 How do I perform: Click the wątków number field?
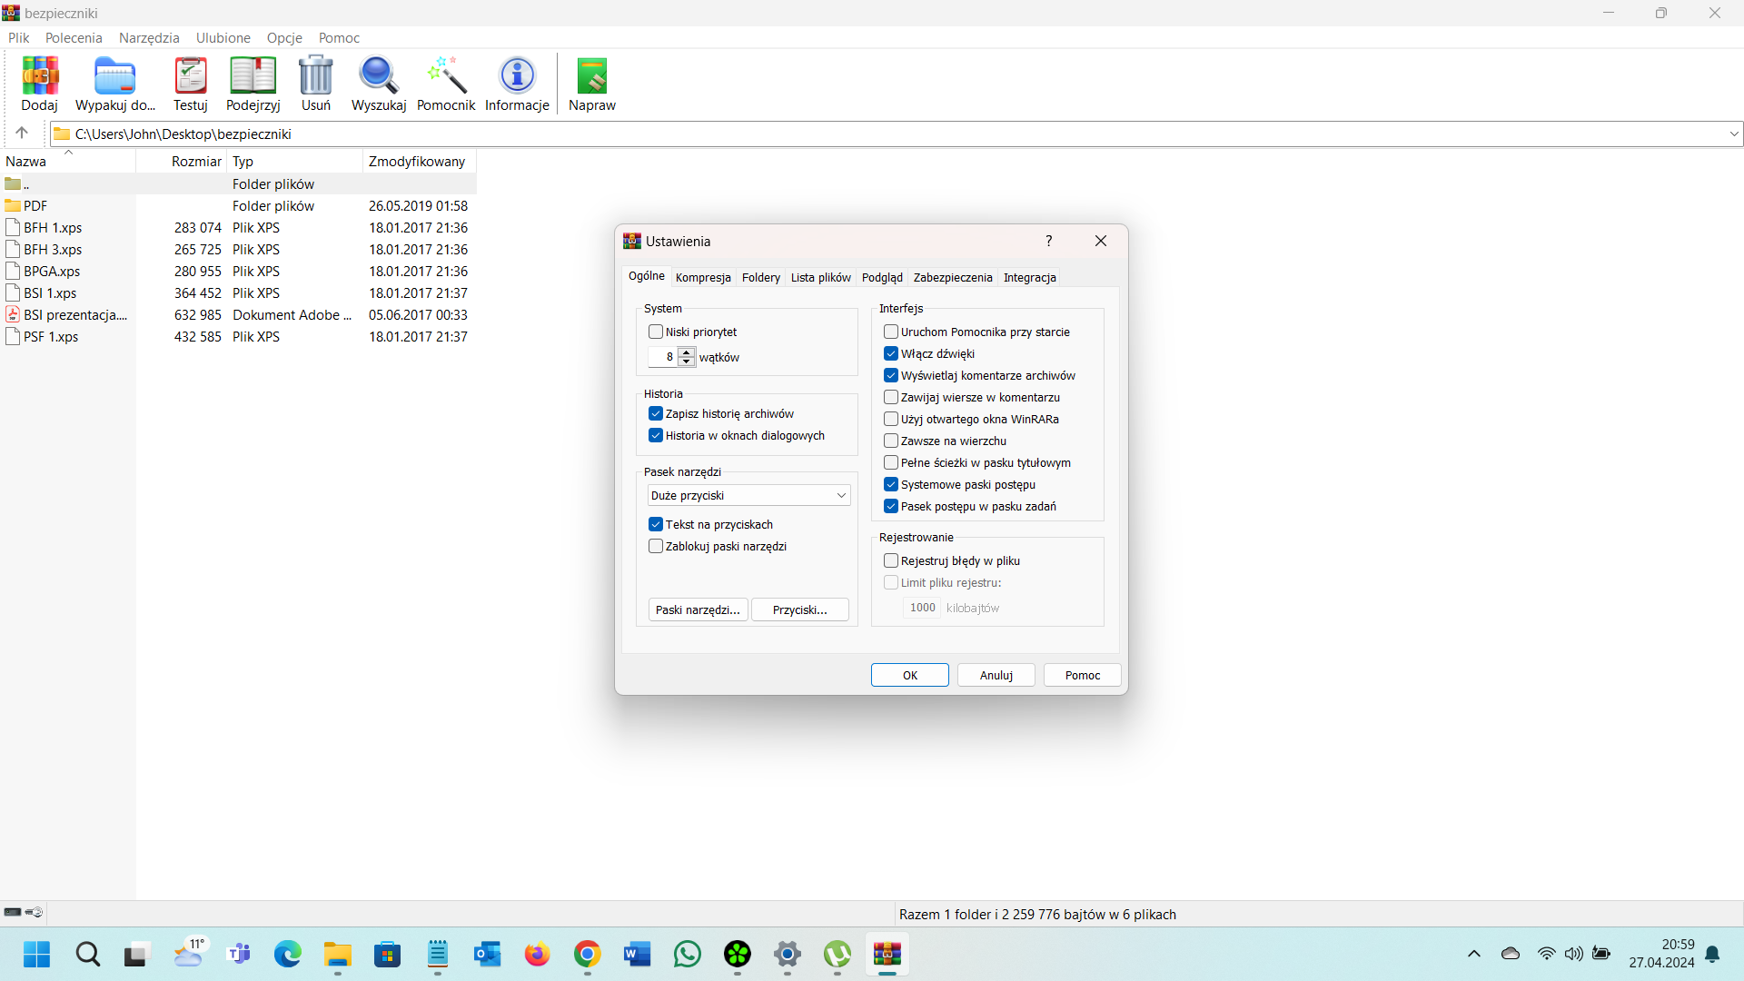tap(663, 357)
